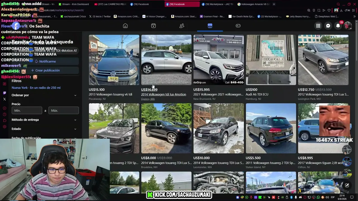Switch to the Las CARRETAS PELIG YouTube tab
This screenshot has width=358, height=201.
pyautogui.click(x=110, y=4)
